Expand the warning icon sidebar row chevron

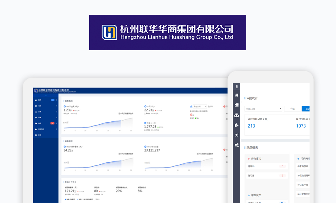(x=57, y=129)
